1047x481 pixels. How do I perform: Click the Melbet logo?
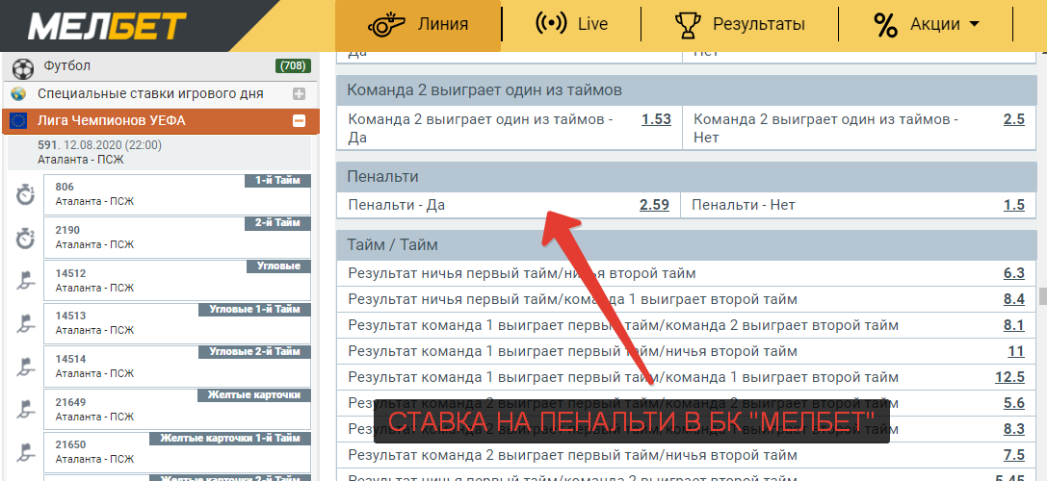point(107,26)
